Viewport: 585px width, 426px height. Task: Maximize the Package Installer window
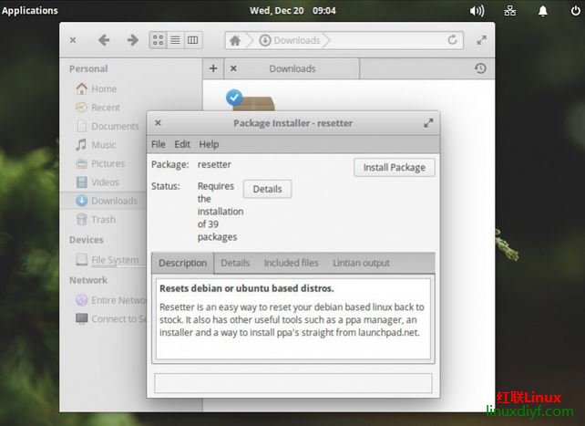coord(428,123)
